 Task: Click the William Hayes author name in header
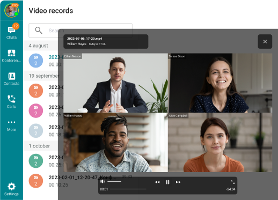(x=77, y=44)
